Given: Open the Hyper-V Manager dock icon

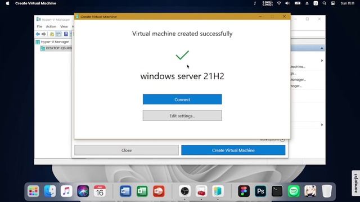Looking at the screenshot, I should coord(218,191).
